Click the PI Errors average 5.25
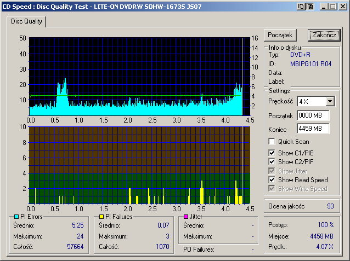 tap(78, 225)
